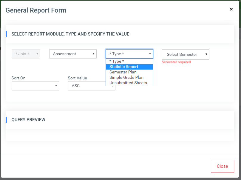This screenshot has height=180, width=241.
Task: Click the Sort On caret icon
Action: (56, 86)
